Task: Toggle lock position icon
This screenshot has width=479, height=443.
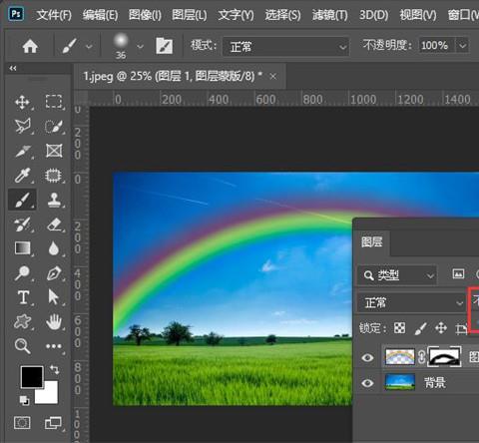Action: coord(441,328)
